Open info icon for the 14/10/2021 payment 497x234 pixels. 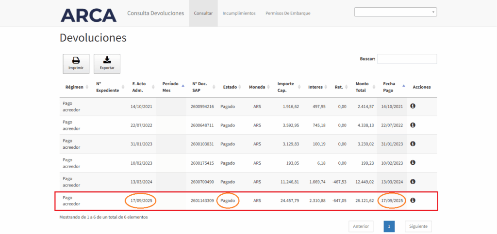[x=413, y=106]
